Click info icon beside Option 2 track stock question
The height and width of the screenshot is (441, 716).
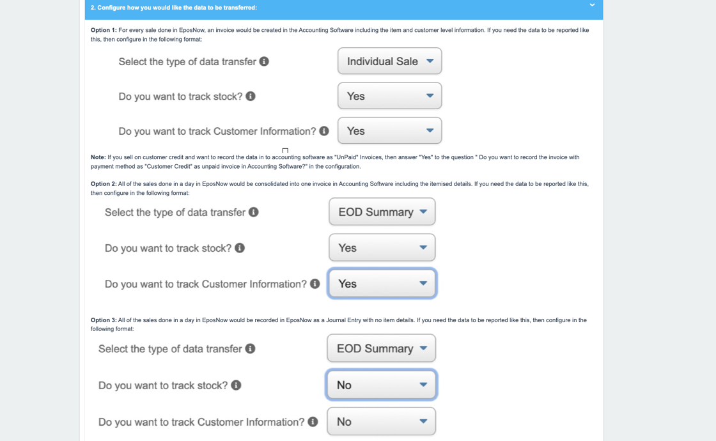[x=240, y=248]
